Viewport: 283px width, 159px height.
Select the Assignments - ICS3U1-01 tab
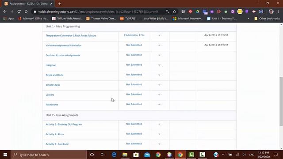pos(28,4)
